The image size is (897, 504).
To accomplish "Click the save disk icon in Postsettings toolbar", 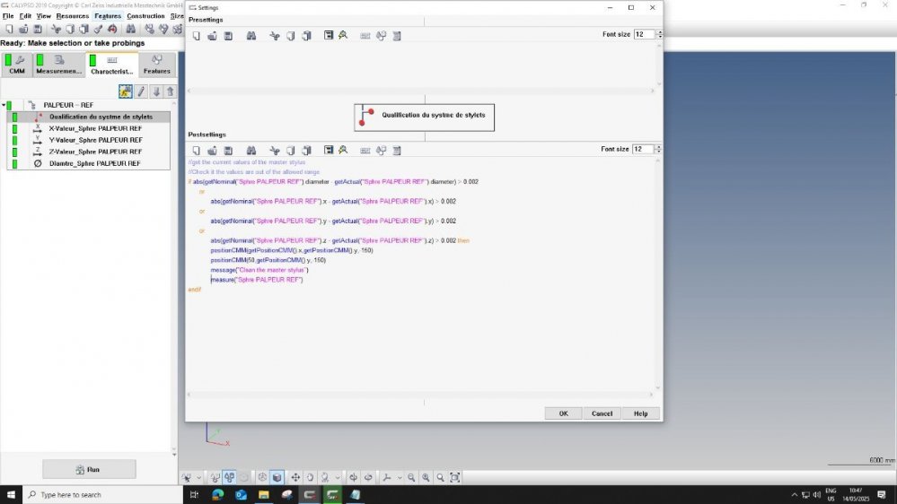I will pyautogui.click(x=228, y=150).
